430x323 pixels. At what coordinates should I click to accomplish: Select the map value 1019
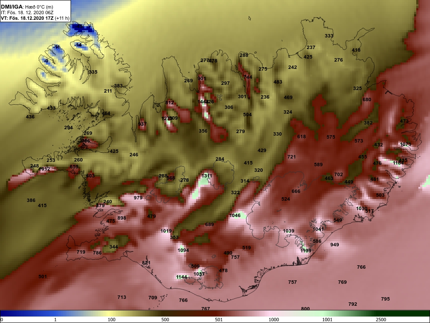click(x=166, y=231)
